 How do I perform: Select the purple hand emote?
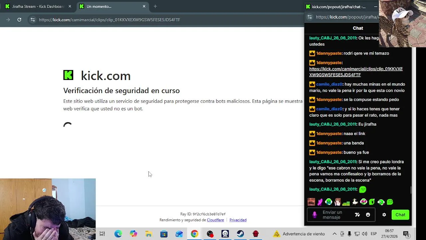(320, 202)
